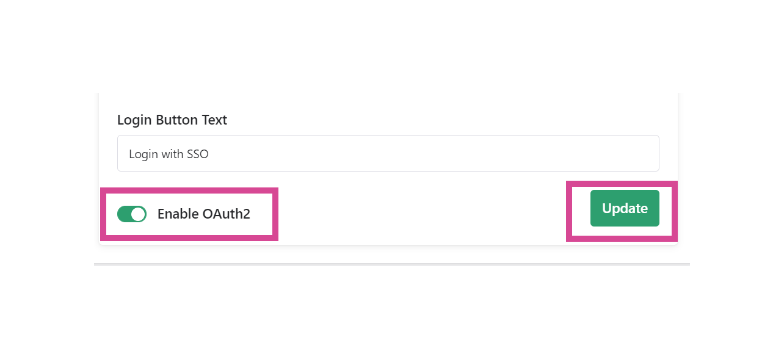Image resolution: width=784 pixels, height=359 pixels.
Task: Click the "Enable OAuth2" label text
Action: pos(203,214)
